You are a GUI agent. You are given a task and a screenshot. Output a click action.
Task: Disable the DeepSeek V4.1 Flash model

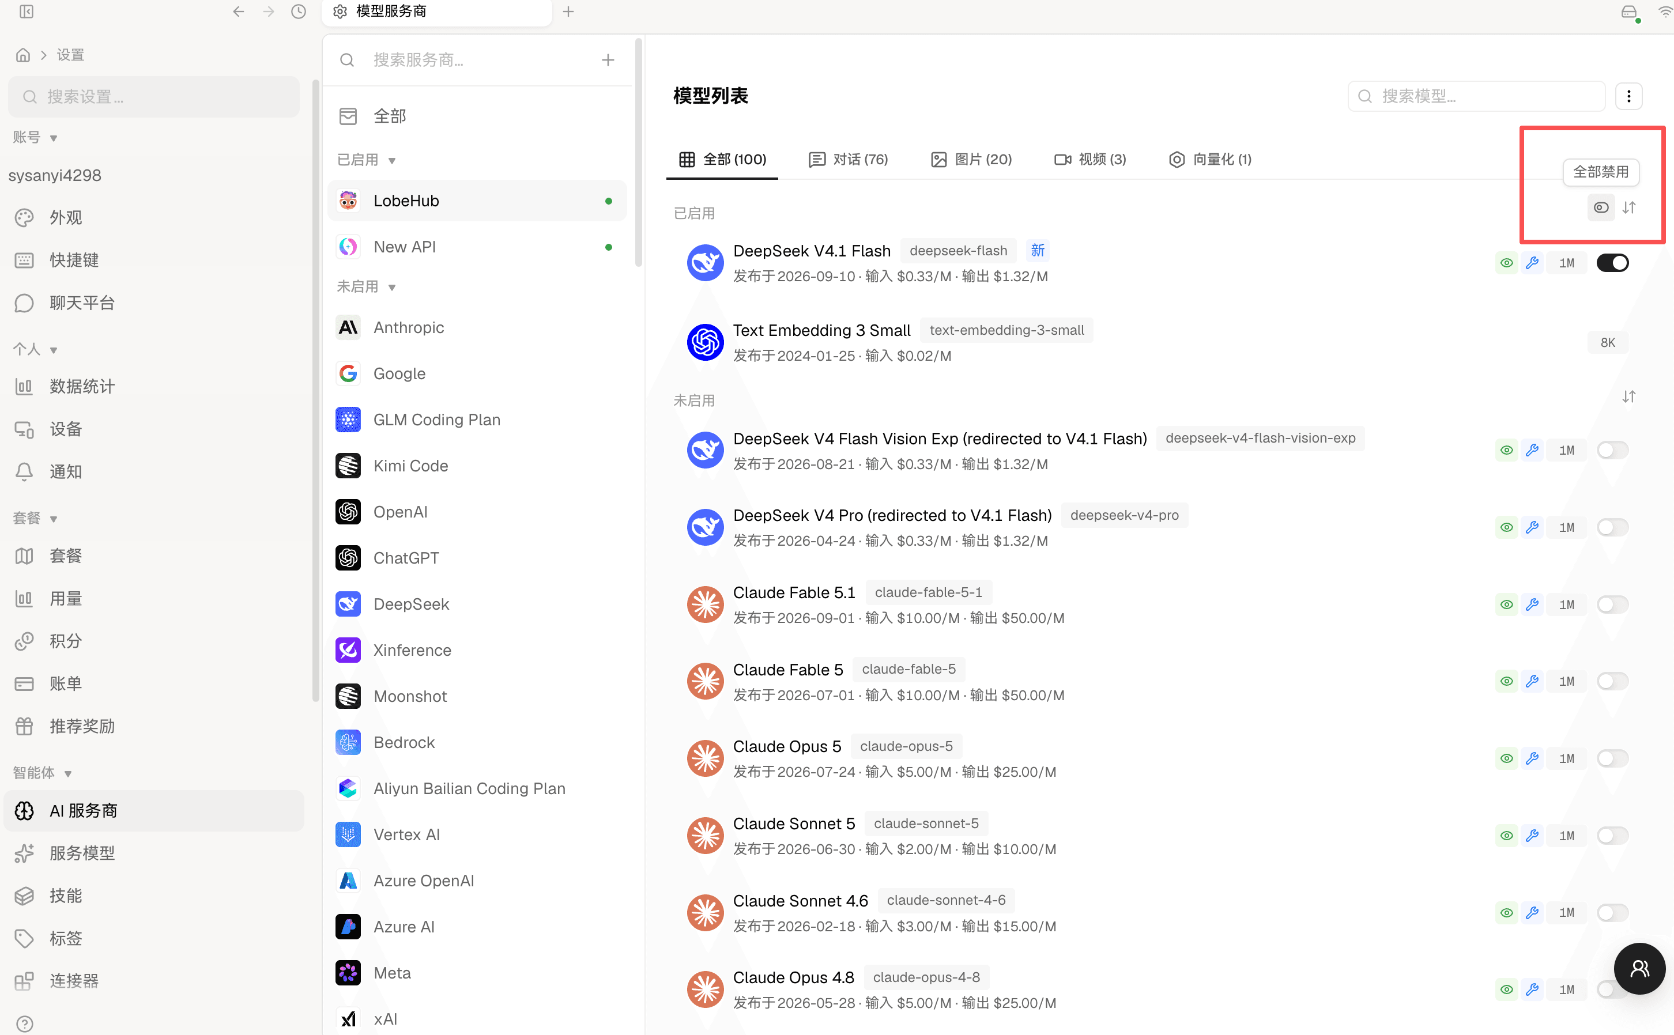1612,263
